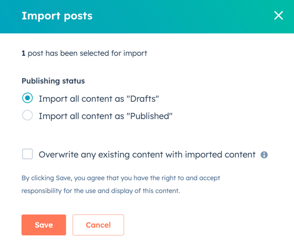Click the Publishing status heading
The height and width of the screenshot is (247, 294).
(53, 81)
